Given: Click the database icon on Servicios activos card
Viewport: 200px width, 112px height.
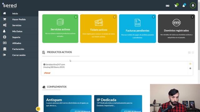Looking at the screenshot, I should pos(60,22).
